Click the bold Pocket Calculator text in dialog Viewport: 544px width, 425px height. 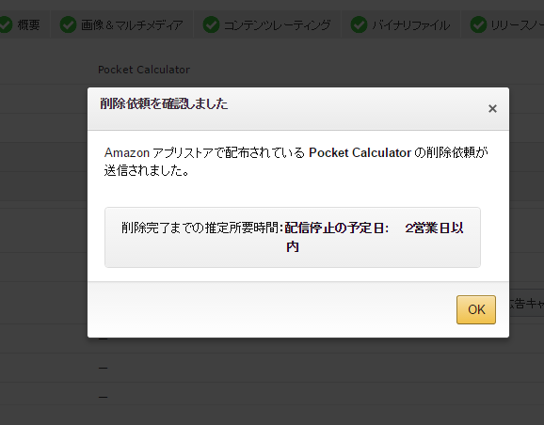coord(360,152)
